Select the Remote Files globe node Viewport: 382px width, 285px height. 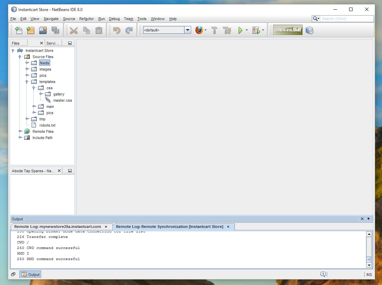point(43,131)
